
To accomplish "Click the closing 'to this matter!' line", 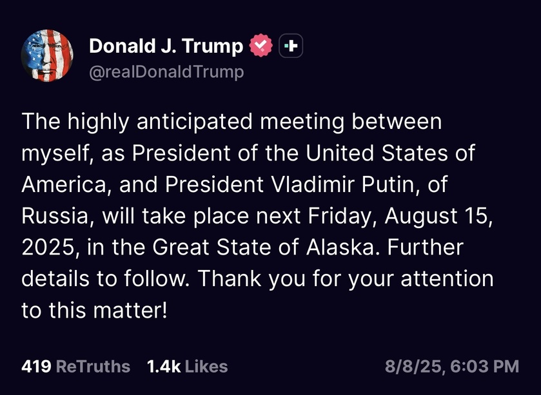I will tap(94, 310).
